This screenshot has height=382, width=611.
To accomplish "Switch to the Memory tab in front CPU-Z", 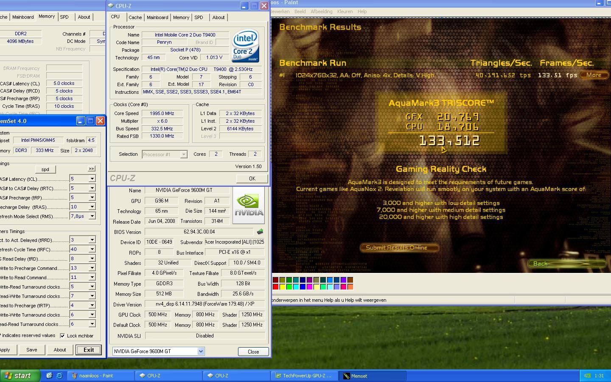I will point(181,17).
